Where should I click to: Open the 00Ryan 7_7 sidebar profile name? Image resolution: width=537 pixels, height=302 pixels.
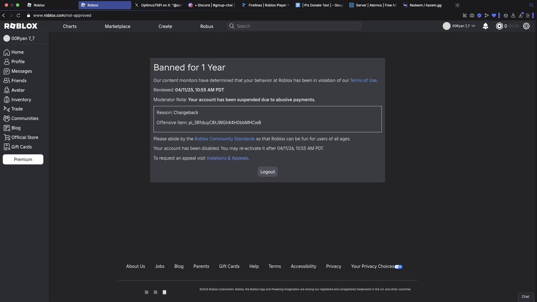coord(23,38)
